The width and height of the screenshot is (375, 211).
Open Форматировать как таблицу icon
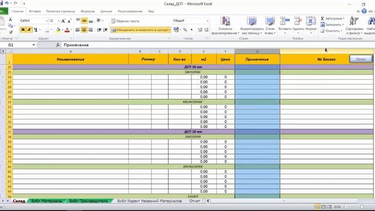(251, 21)
